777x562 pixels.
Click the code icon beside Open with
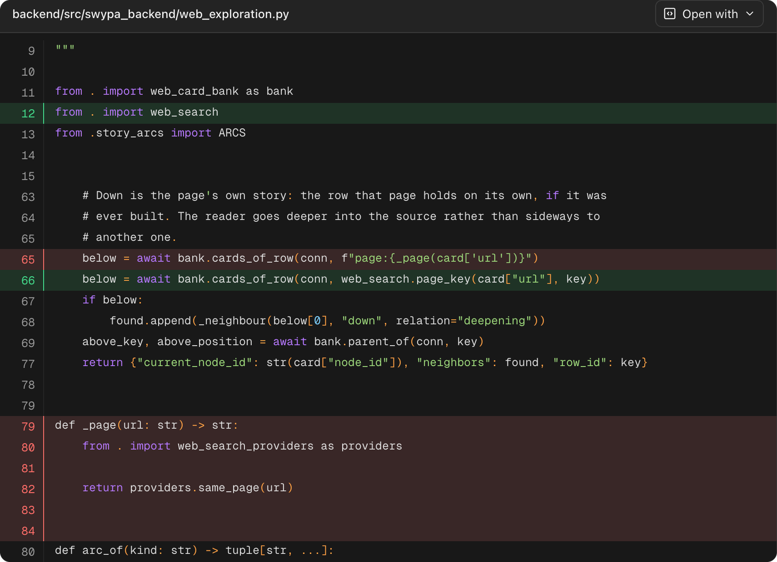coord(670,14)
